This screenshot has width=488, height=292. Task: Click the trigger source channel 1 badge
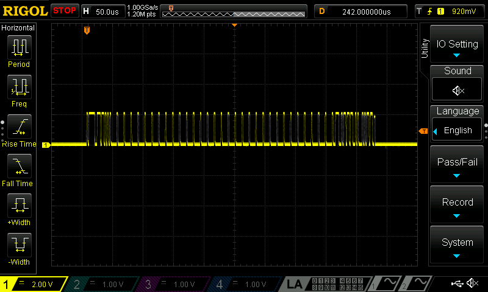click(440, 12)
